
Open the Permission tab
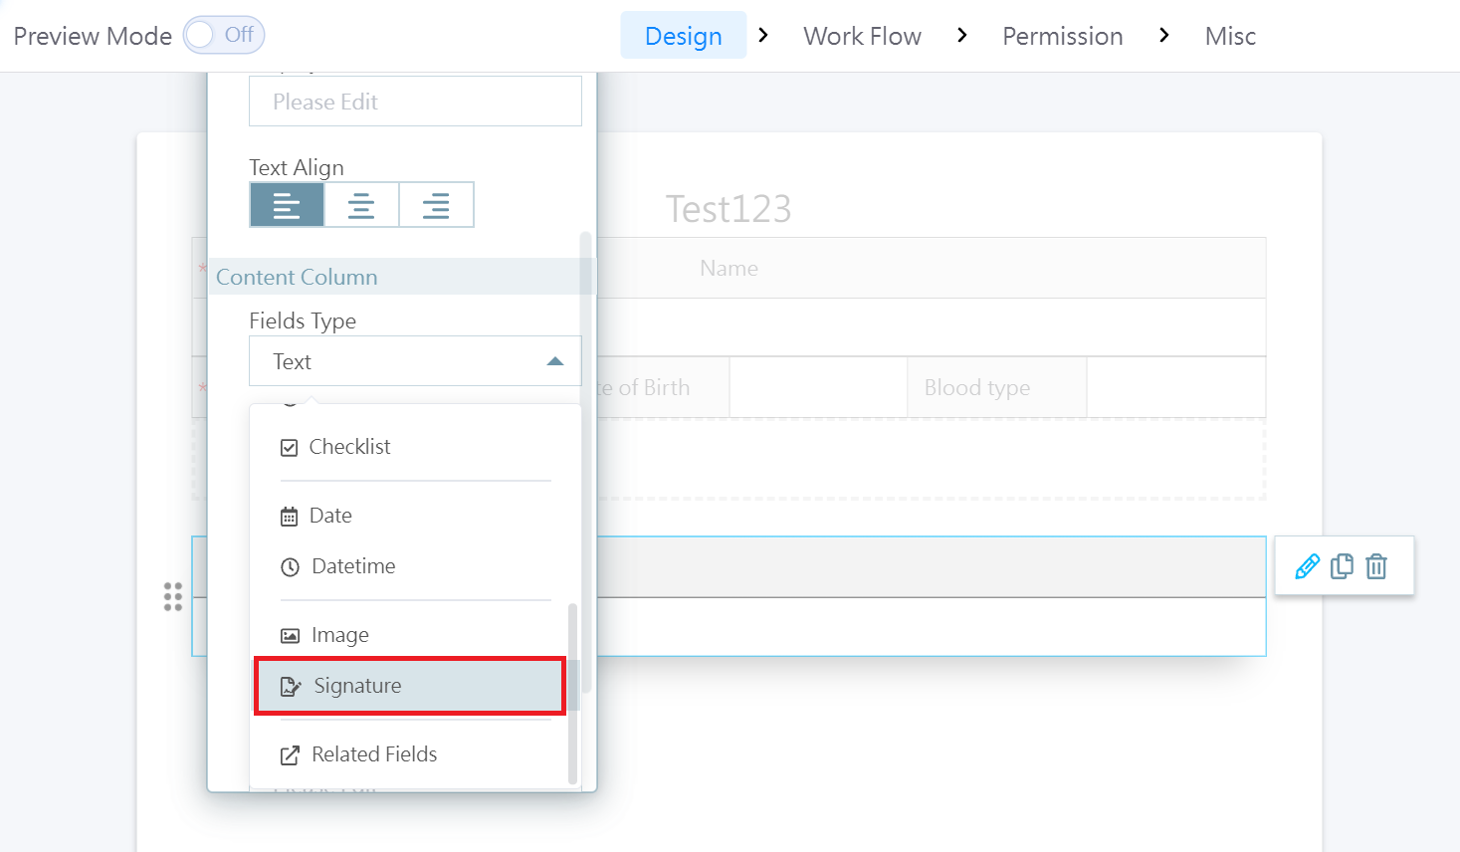tap(1062, 36)
